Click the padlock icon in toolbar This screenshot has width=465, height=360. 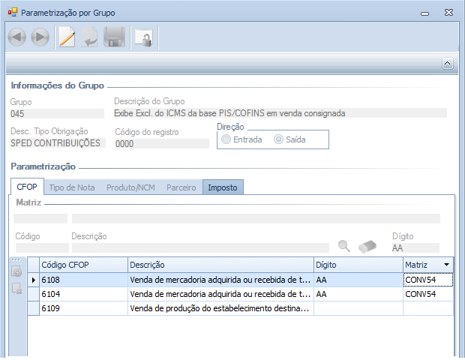coord(142,37)
